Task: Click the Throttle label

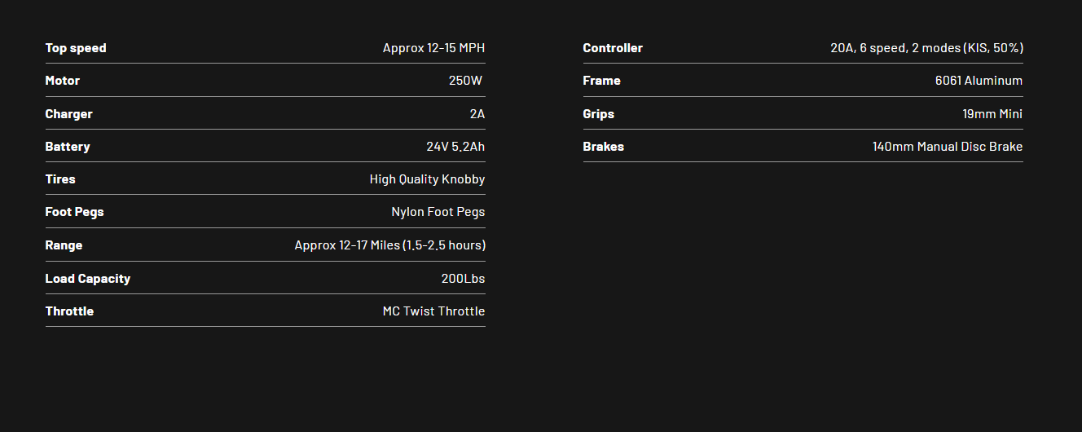Action: (69, 311)
